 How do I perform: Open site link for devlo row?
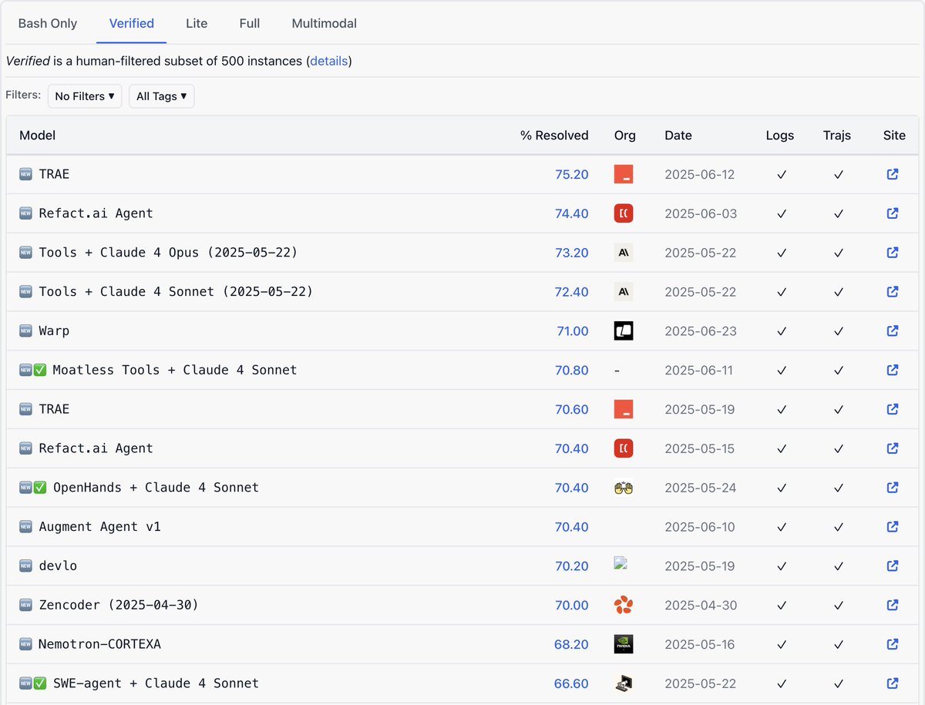tap(893, 566)
